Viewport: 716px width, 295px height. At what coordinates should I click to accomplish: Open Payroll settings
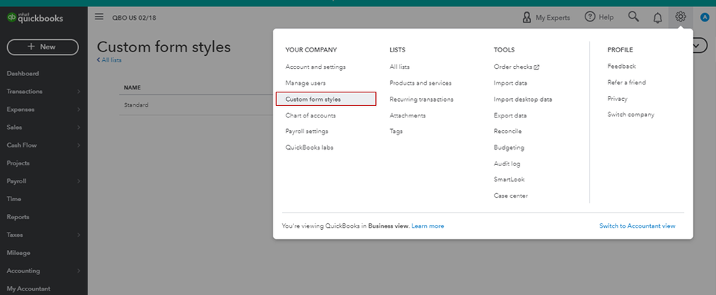[x=307, y=131]
